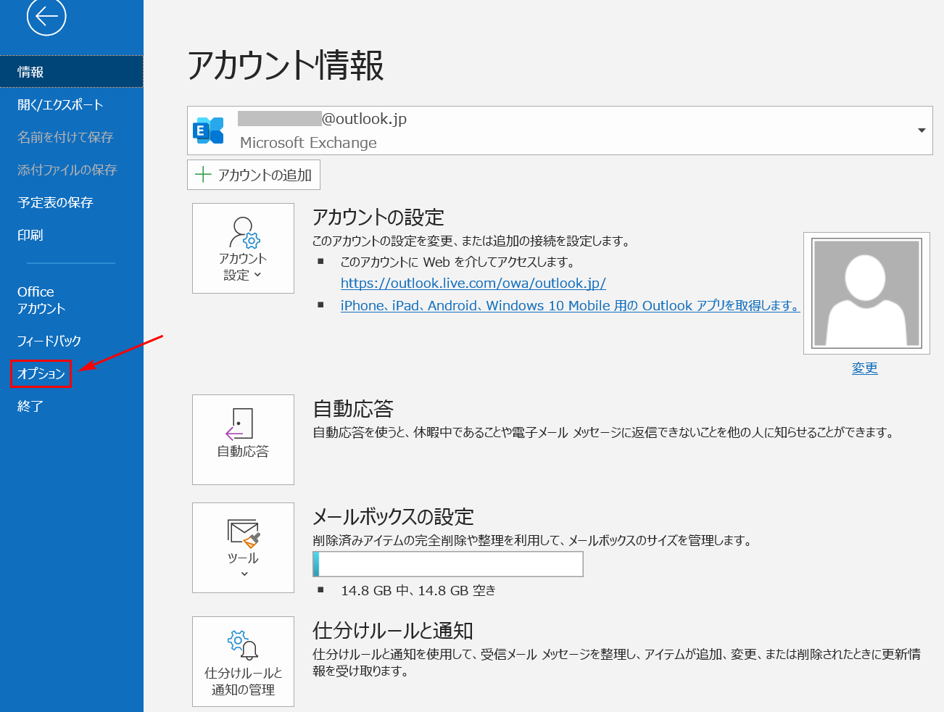944x712 pixels.
Task: Open the outlook.live.com/owa link
Action: [473, 283]
